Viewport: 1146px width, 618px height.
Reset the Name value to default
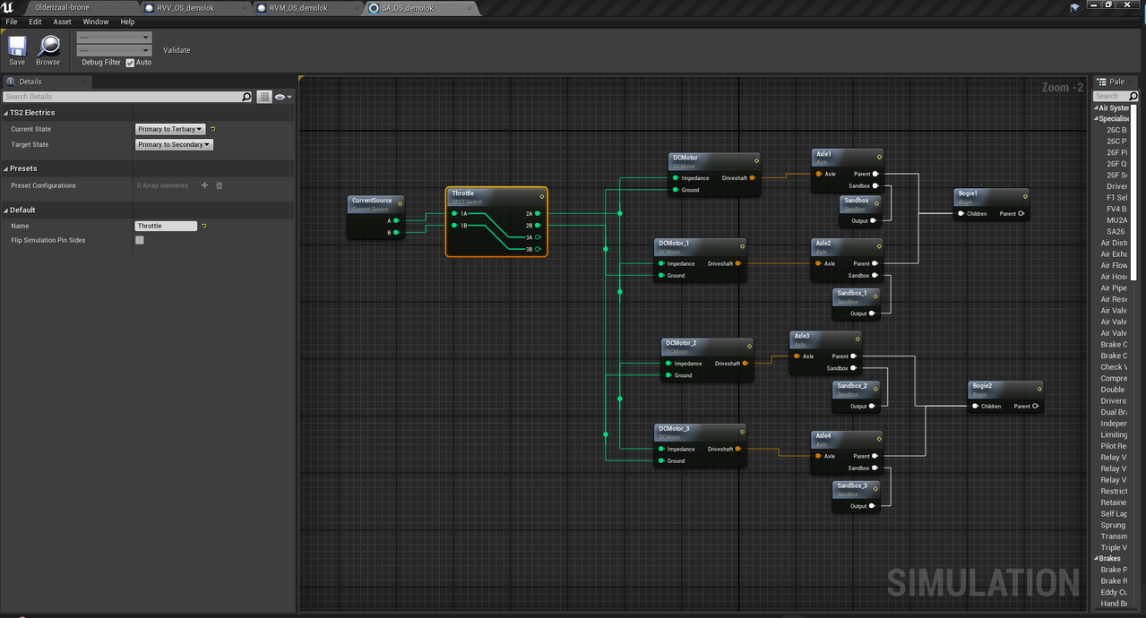204,226
